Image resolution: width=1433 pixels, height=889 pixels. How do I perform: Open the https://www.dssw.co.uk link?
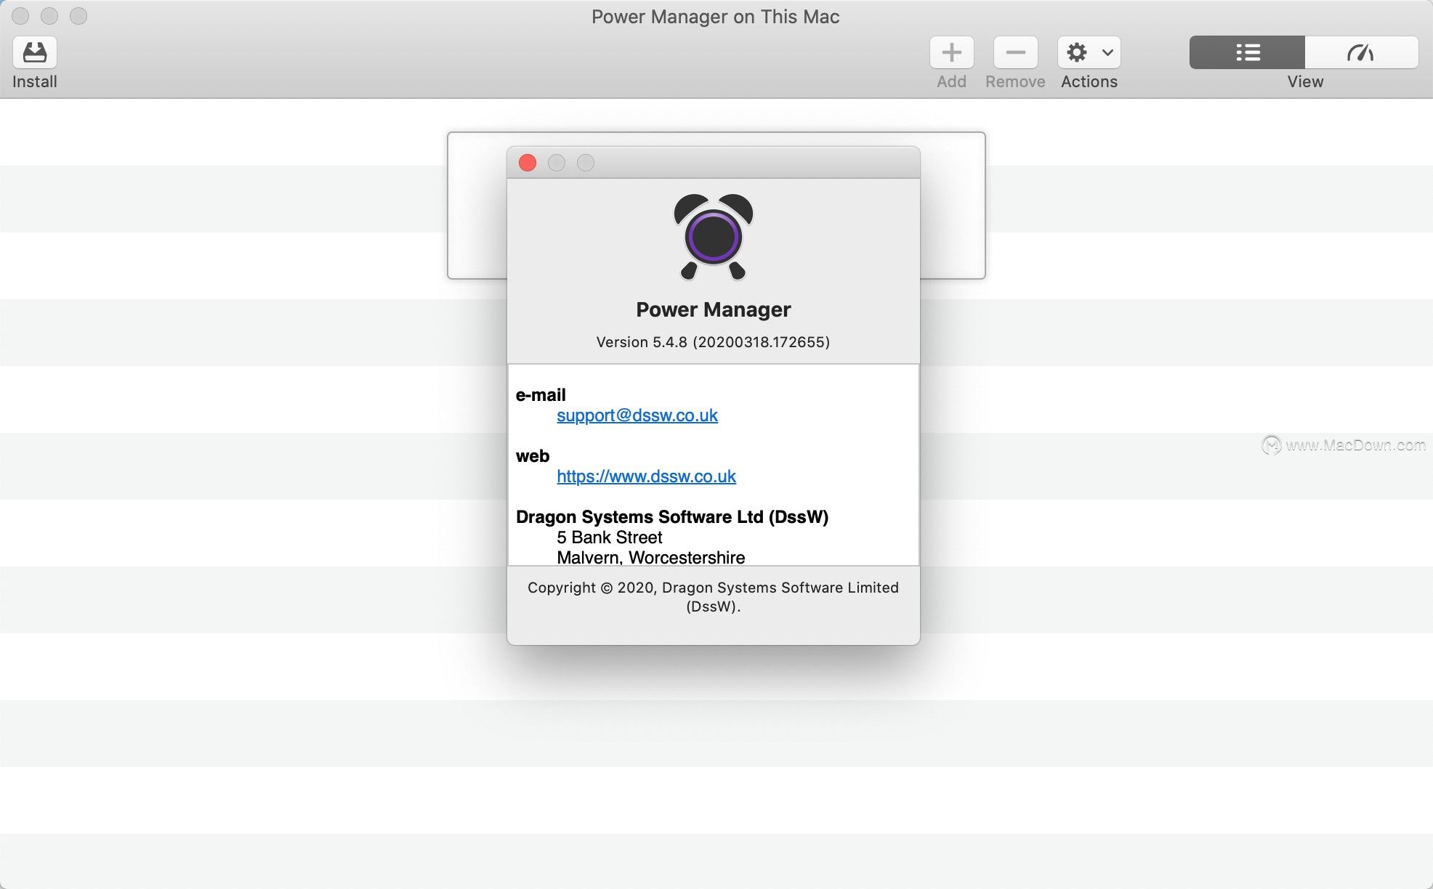click(646, 476)
